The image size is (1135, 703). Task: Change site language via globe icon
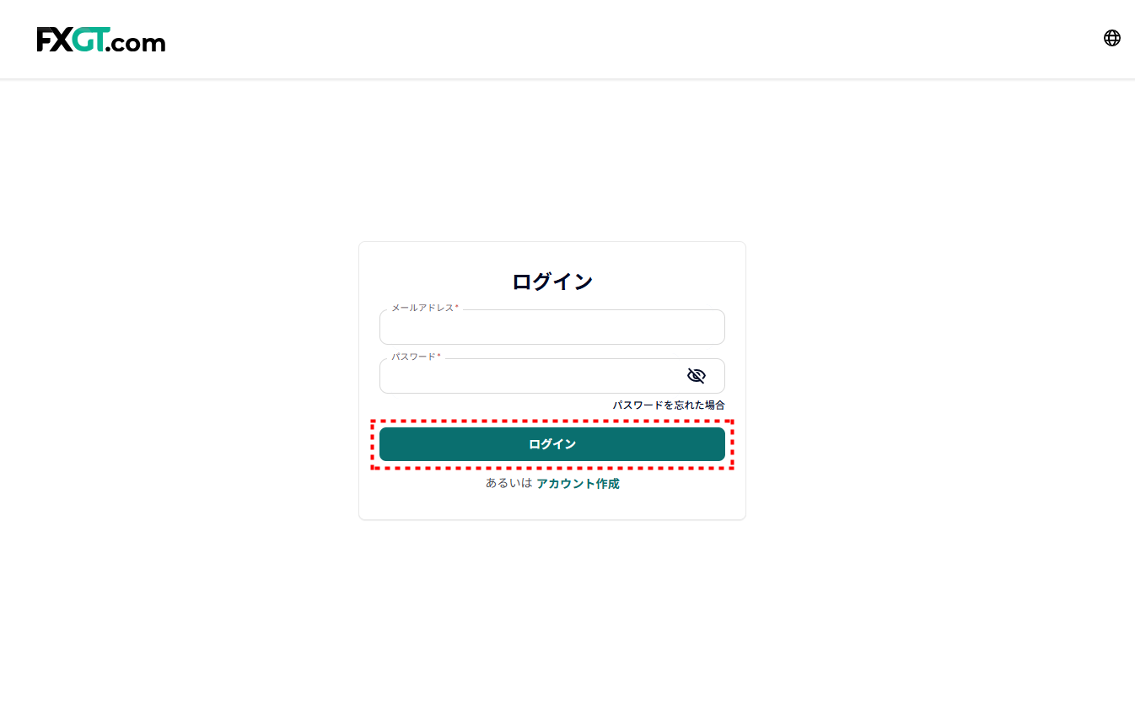(1112, 38)
